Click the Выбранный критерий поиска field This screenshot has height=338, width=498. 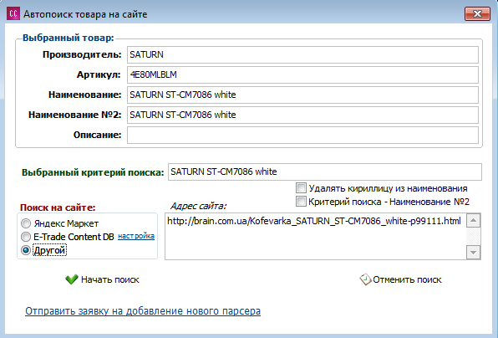(324, 172)
